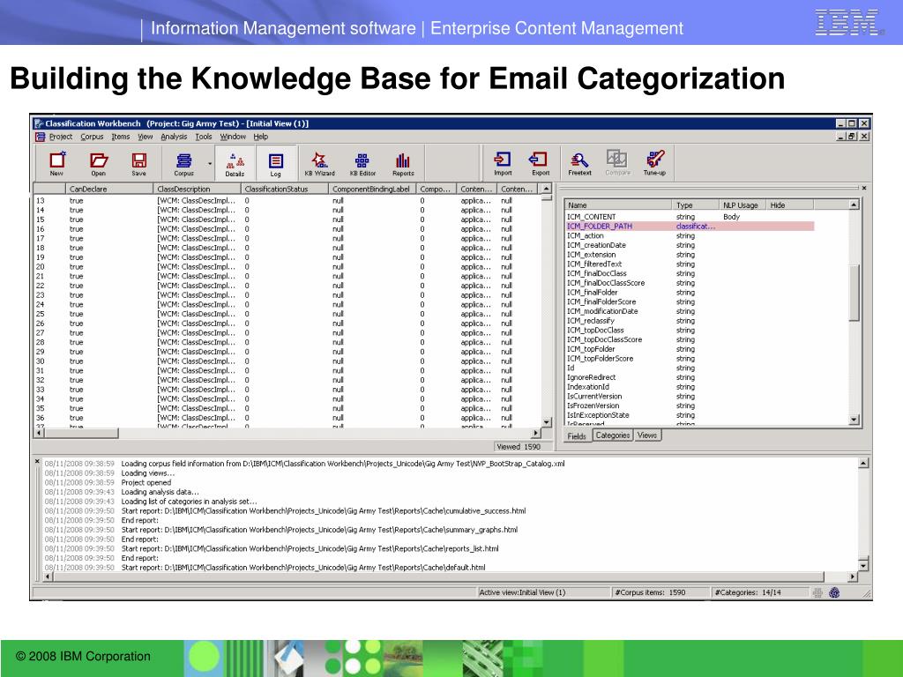The height and width of the screenshot is (677, 903).
Task: Select row 13 in the corpus table
Action: 287,201
